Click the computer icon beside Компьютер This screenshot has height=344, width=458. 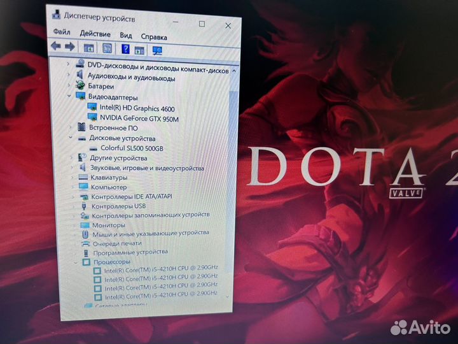83,187
